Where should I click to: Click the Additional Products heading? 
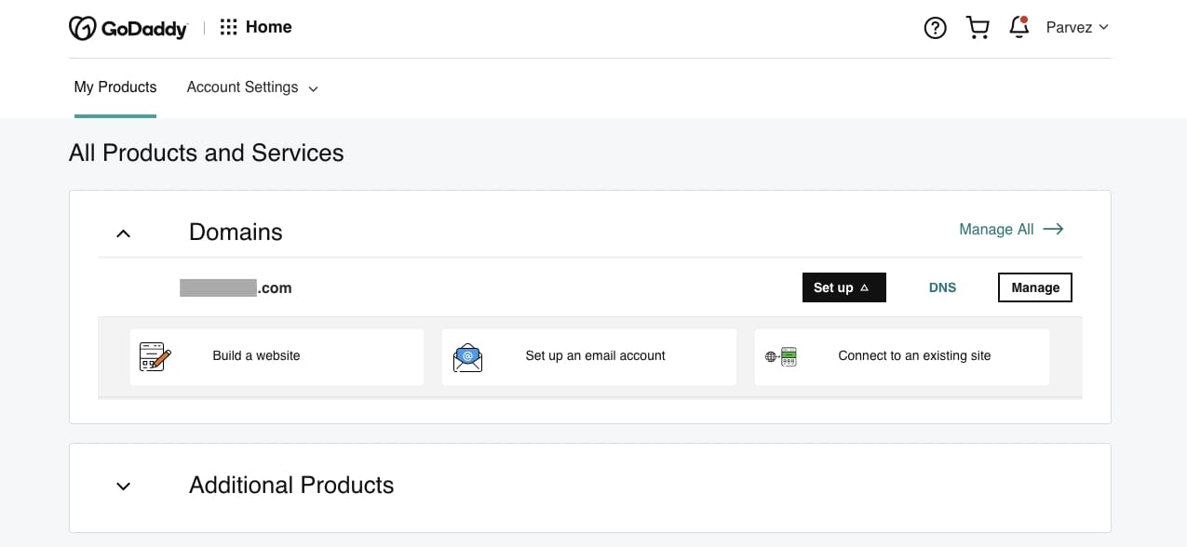(291, 485)
